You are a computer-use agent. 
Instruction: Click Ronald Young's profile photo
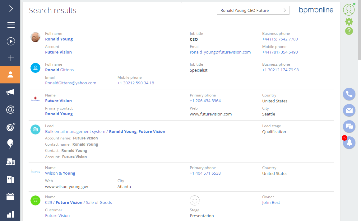coord(35,37)
